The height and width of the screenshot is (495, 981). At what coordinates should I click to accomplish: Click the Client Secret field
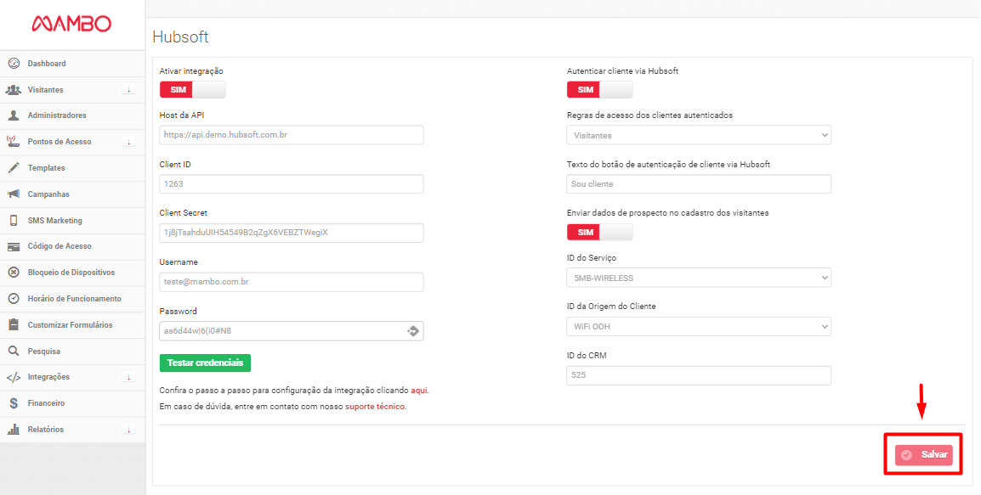click(292, 233)
